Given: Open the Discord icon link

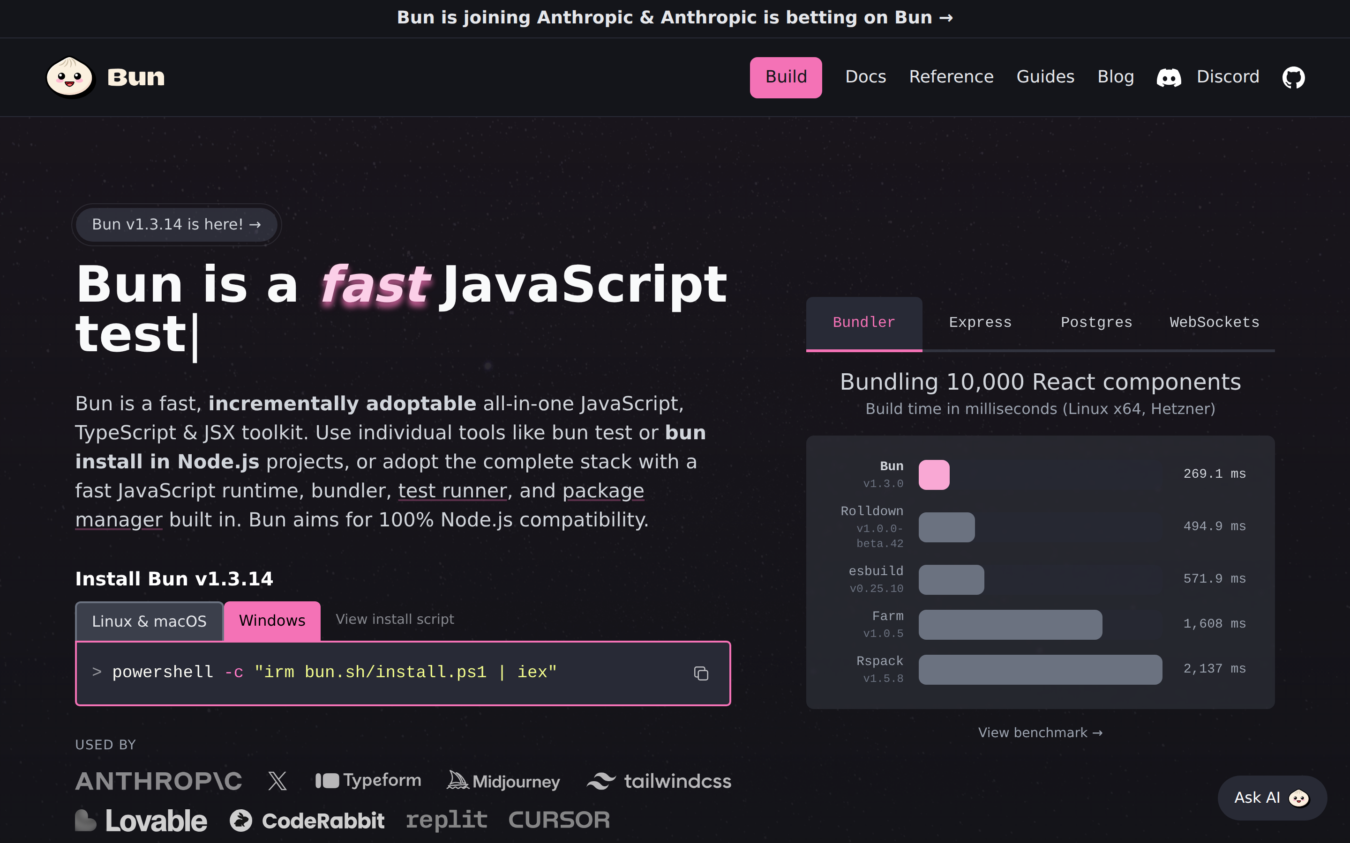Looking at the screenshot, I should coord(1169,77).
